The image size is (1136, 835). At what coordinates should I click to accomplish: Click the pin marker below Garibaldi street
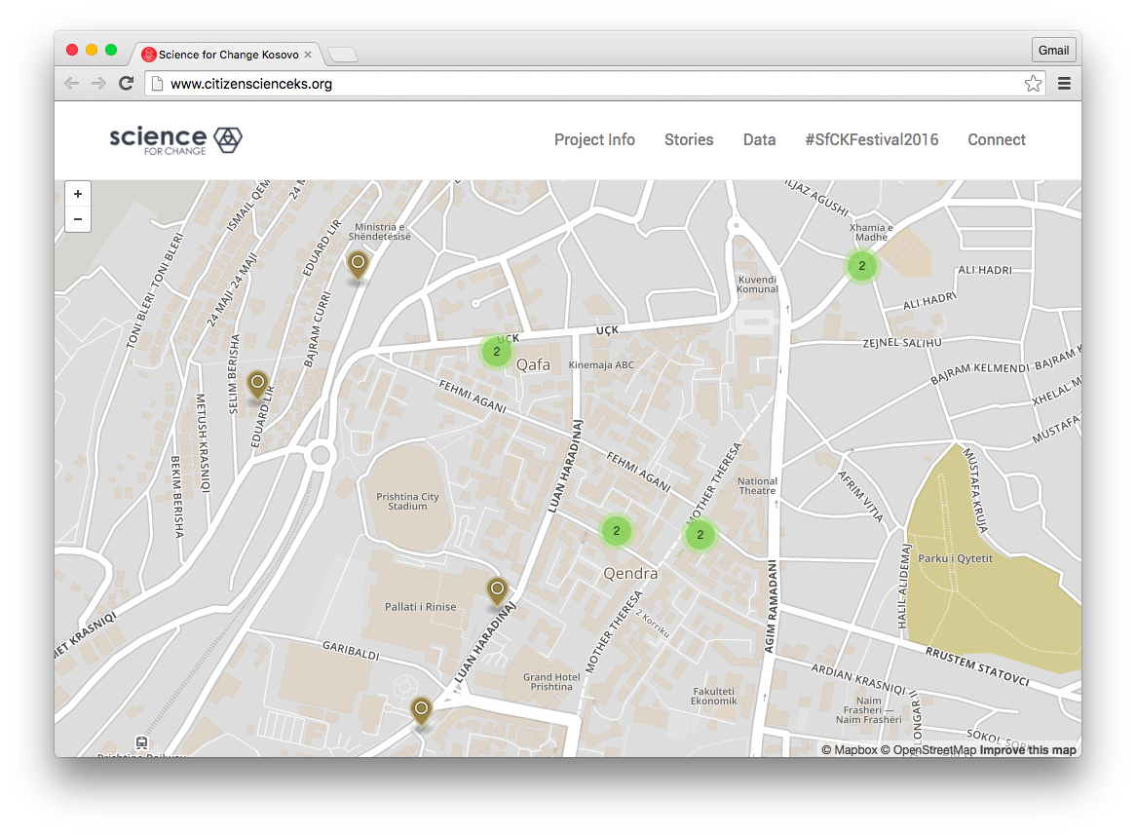(421, 711)
